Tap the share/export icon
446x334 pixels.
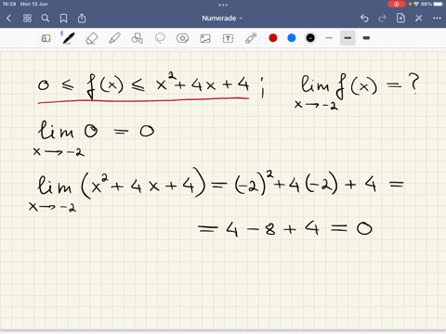coord(82,19)
